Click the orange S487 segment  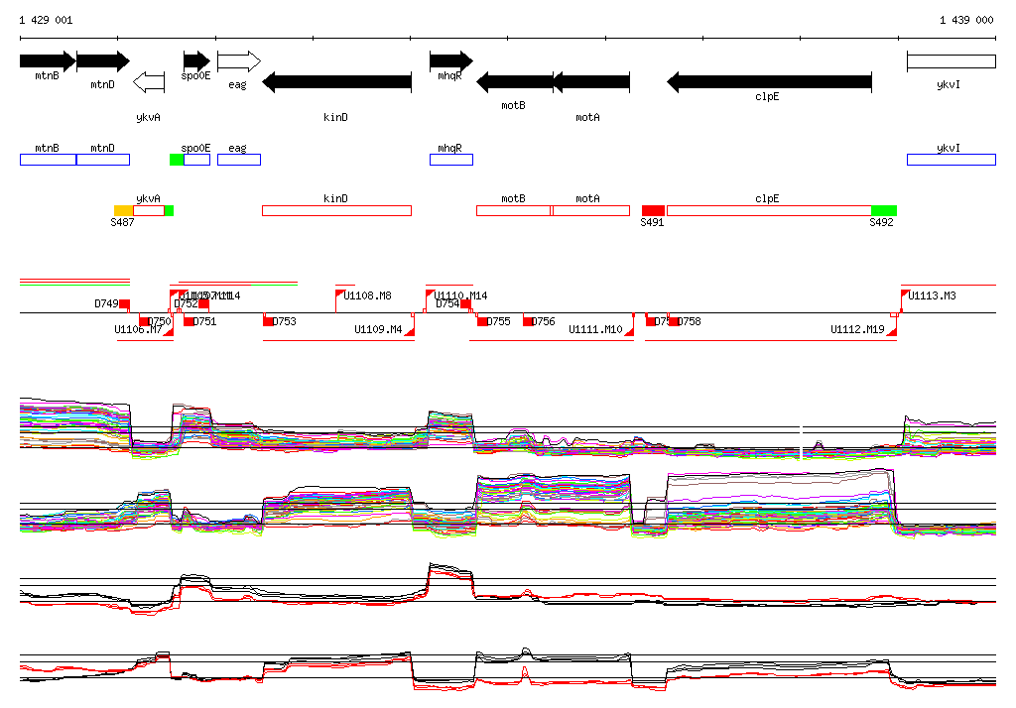(124, 210)
